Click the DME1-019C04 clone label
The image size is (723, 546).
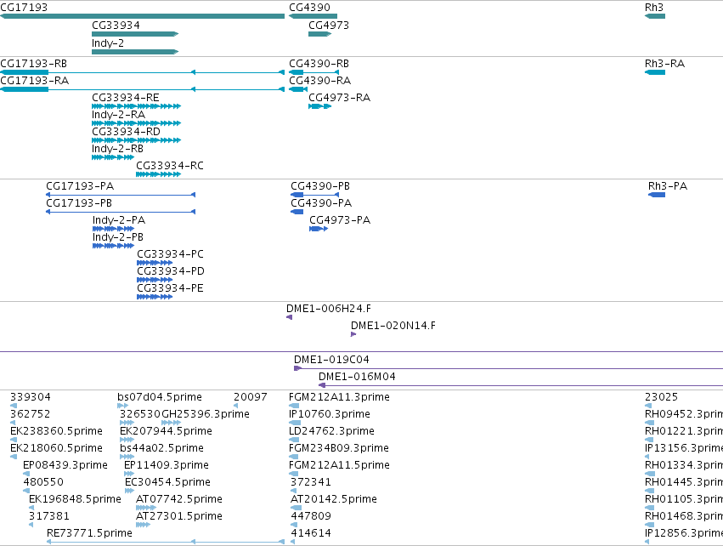pos(331,360)
